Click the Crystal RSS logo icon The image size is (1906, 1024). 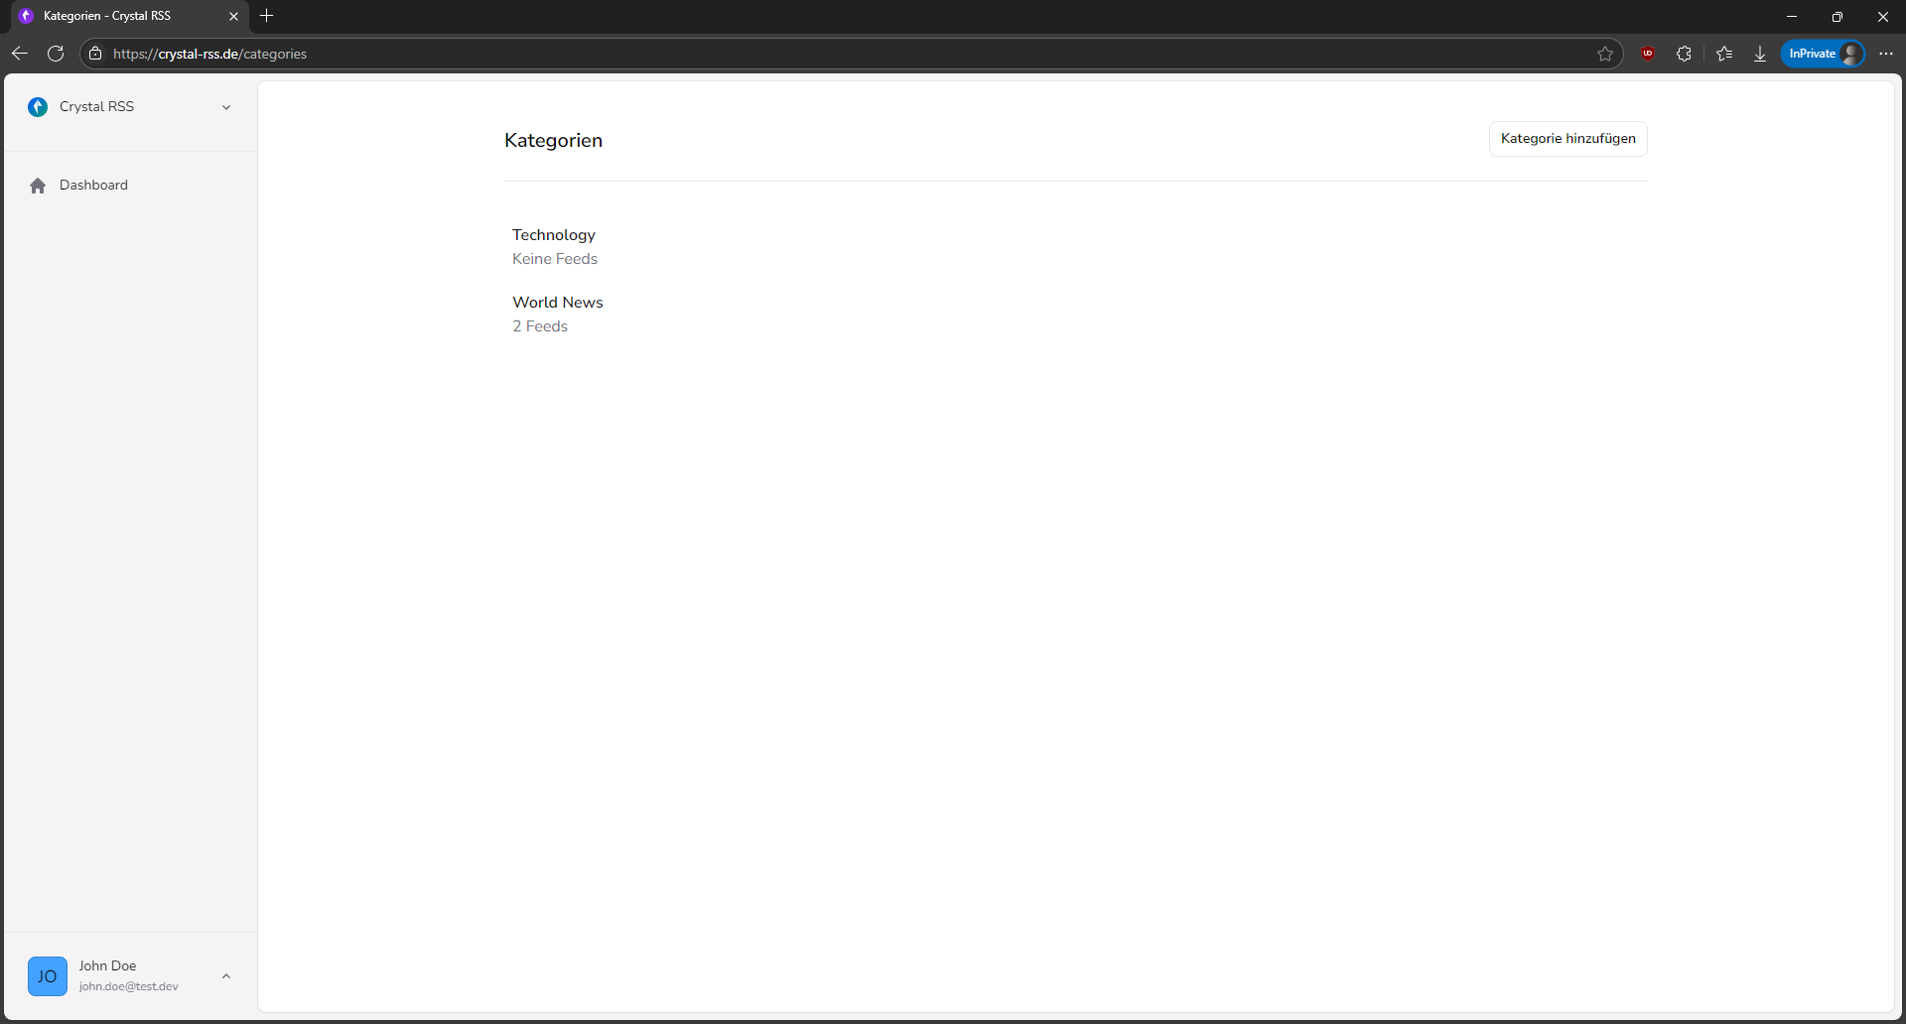click(x=38, y=107)
